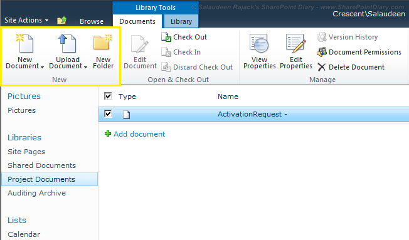This screenshot has width=409, height=240.
Task: Toggle the select-all checkbox in header
Action: (108, 96)
